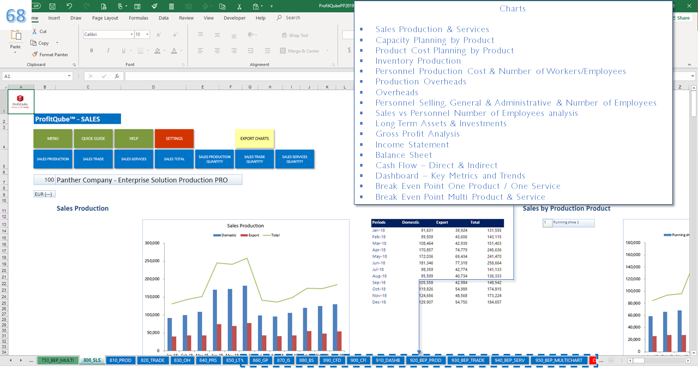This screenshot has height=392, width=698.
Task: Open the Insert ribbon tab
Action: point(54,18)
